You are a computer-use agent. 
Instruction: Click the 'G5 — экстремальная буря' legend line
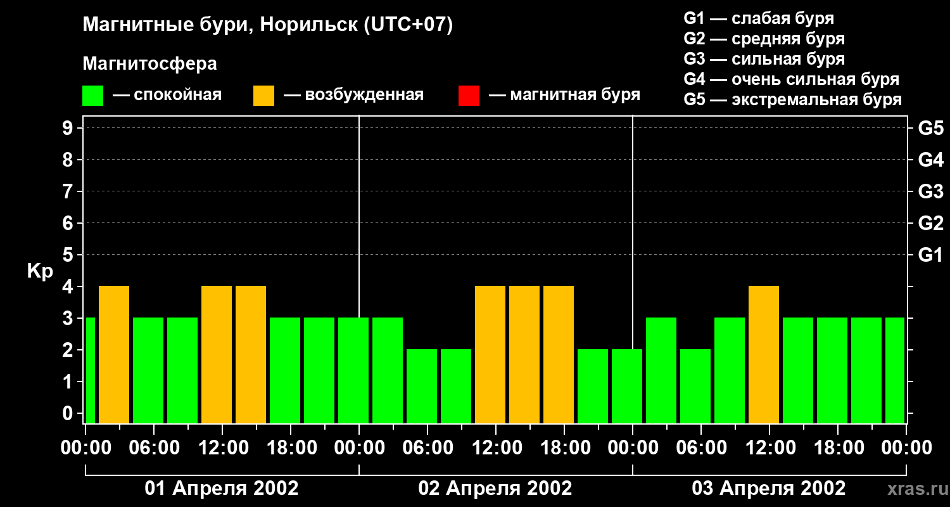pyautogui.click(x=793, y=99)
